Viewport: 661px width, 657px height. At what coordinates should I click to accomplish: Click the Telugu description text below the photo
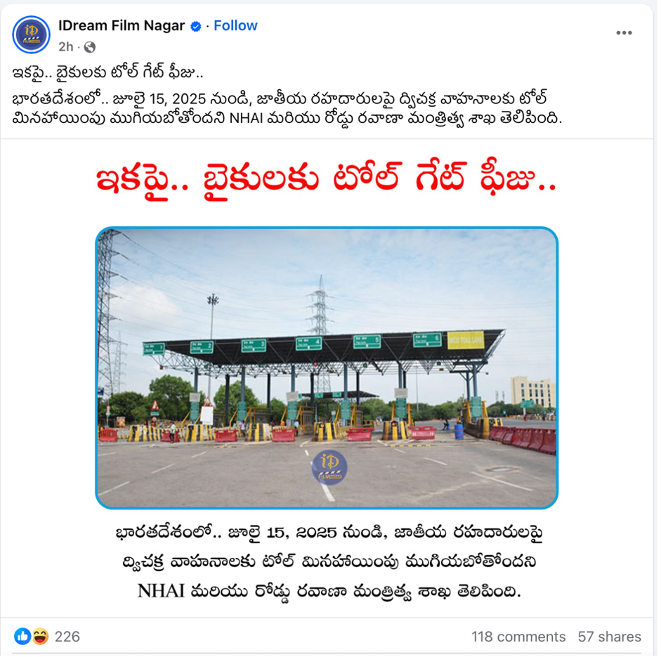pos(328,563)
